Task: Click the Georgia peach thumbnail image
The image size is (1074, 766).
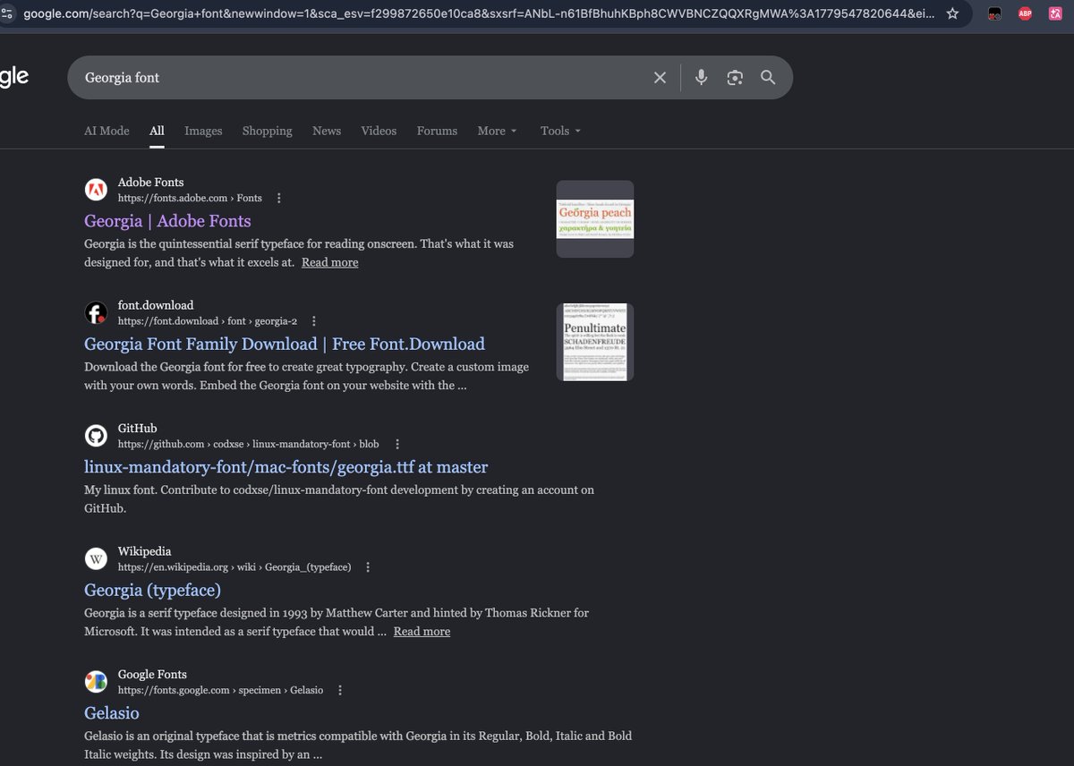Action: click(595, 219)
